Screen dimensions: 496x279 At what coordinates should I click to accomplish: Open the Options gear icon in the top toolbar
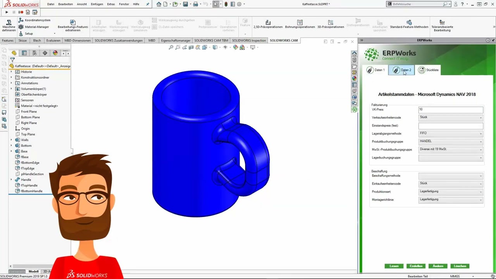pos(239,4)
